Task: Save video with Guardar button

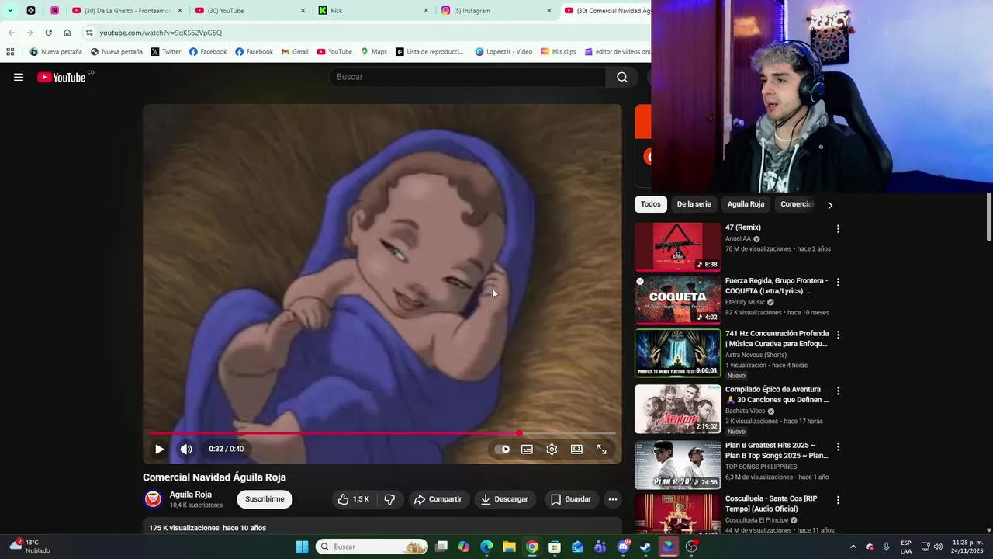Action: [571, 499]
